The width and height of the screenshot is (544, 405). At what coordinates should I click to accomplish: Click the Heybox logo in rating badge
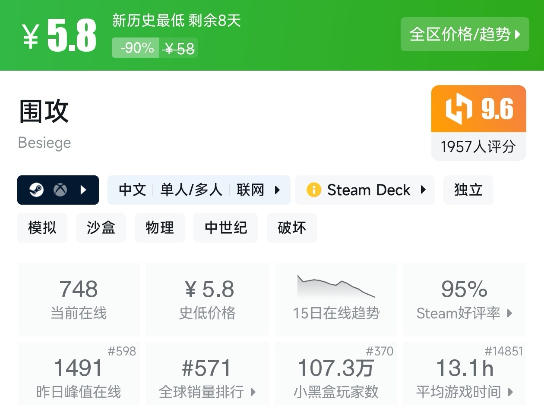coord(458,109)
